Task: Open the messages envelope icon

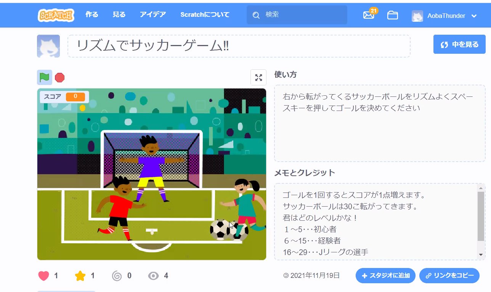Action: [369, 15]
